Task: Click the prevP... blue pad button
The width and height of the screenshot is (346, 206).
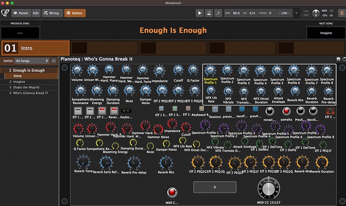Action: click(x=255, y=109)
